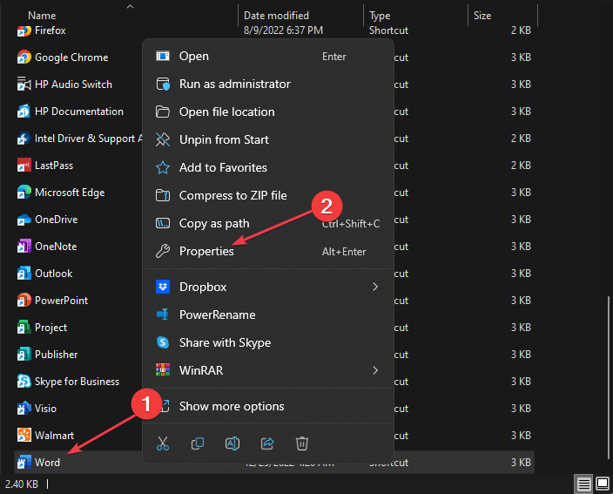
Task: Click Firefox date 8/9/2022 6:37 PM
Action: [284, 30]
